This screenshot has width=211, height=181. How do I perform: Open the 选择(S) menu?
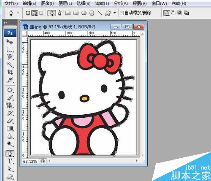click(84, 3)
